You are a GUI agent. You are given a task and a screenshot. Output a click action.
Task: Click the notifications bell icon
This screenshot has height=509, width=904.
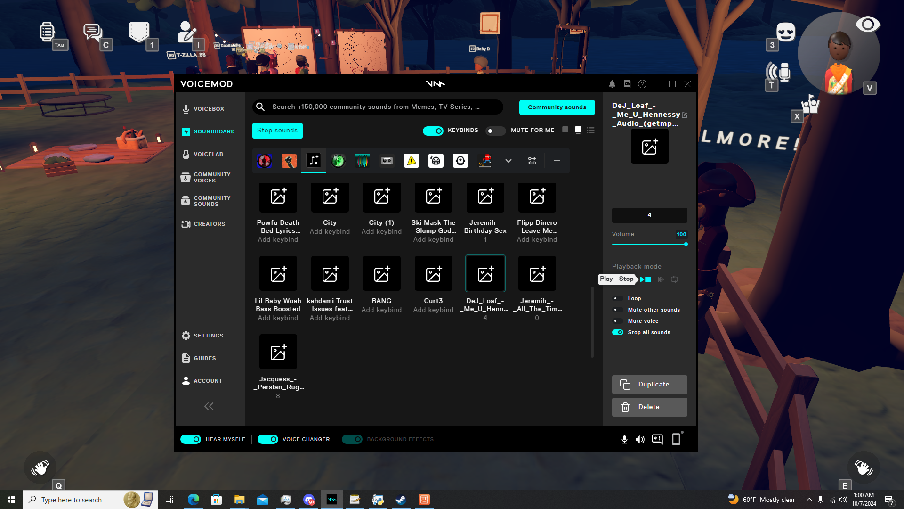[x=612, y=84]
